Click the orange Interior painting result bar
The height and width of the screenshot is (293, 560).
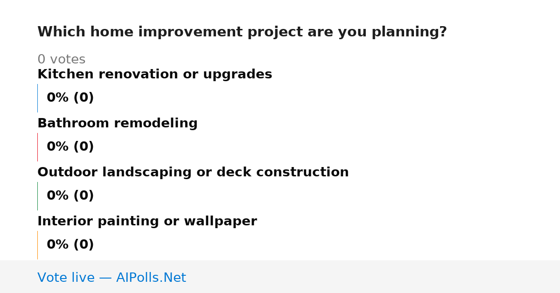coord(37,245)
